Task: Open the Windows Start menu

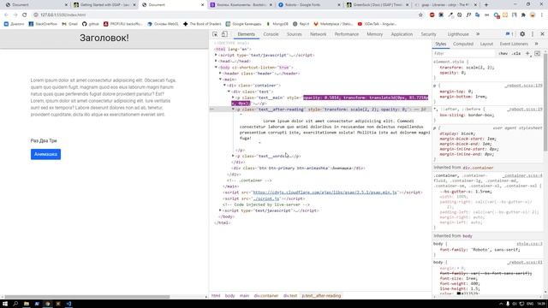Action: (5, 304)
